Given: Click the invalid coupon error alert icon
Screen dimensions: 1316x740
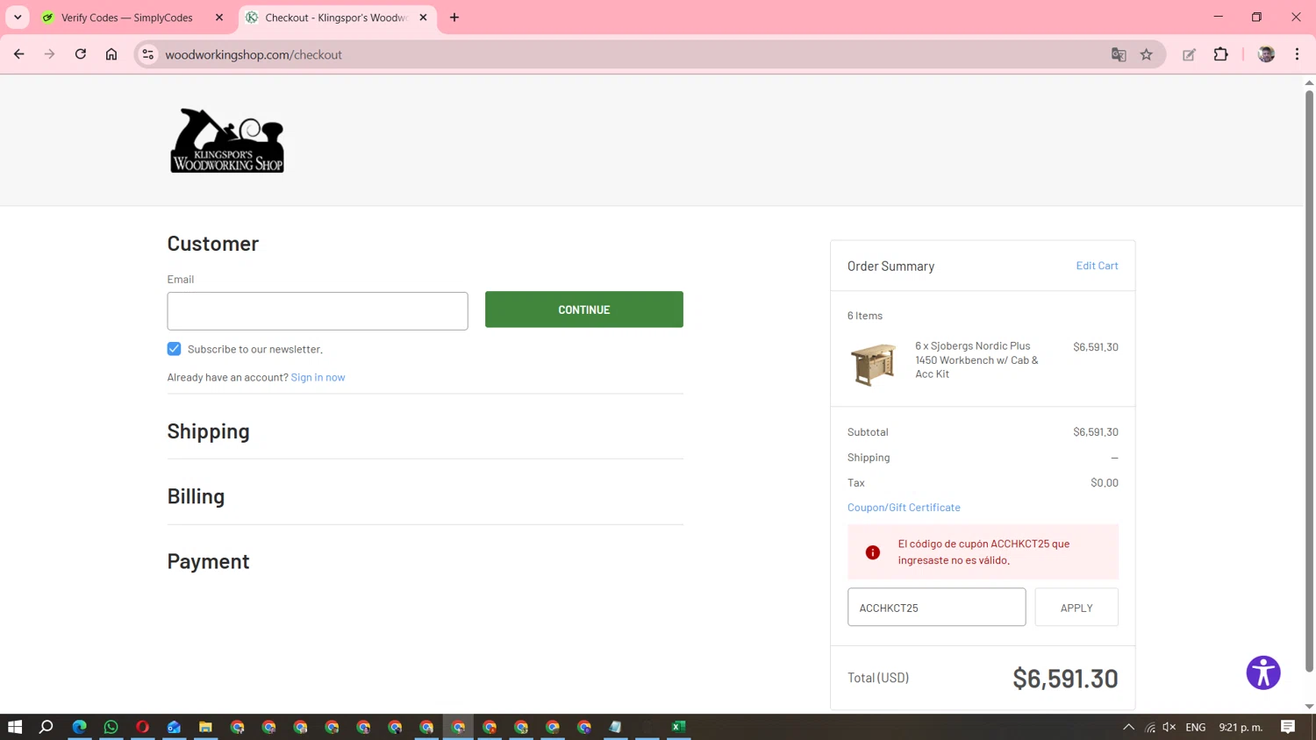Looking at the screenshot, I should [873, 552].
